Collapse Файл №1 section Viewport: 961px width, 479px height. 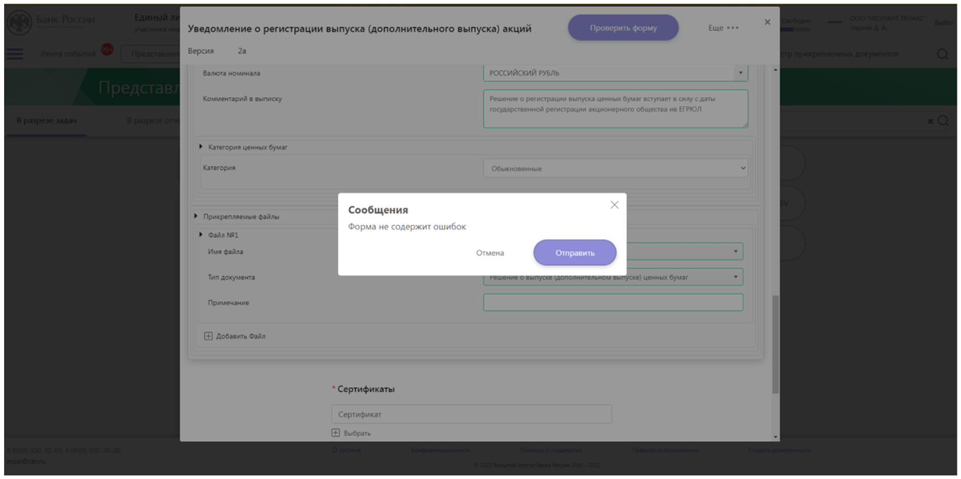(201, 235)
